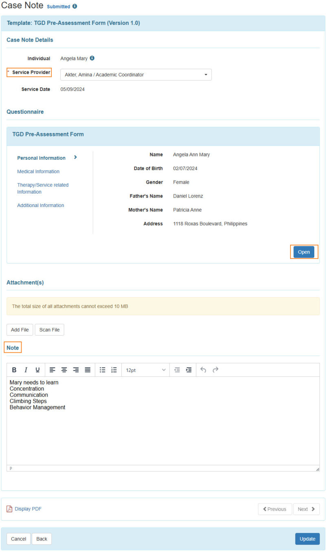Apply bold formatting in the Note editor
The width and height of the screenshot is (326, 552).
point(14,369)
